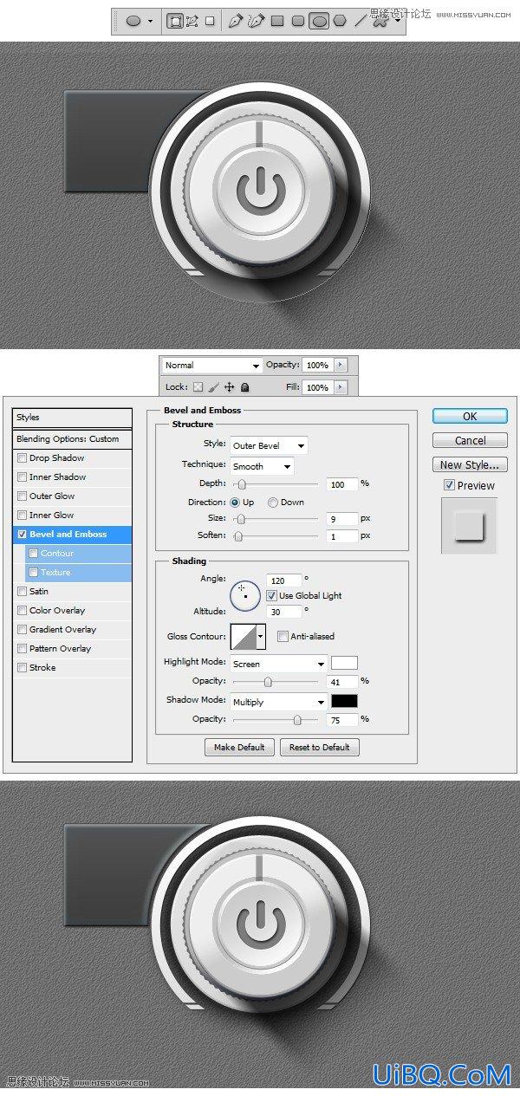Enable Inner Glow checkbox
Screen dimensions: 520x1096
pyautogui.click(x=23, y=516)
